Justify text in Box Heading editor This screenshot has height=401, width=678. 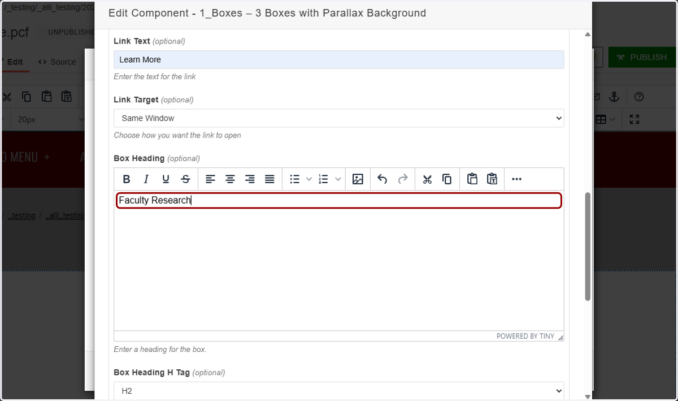point(270,179)
